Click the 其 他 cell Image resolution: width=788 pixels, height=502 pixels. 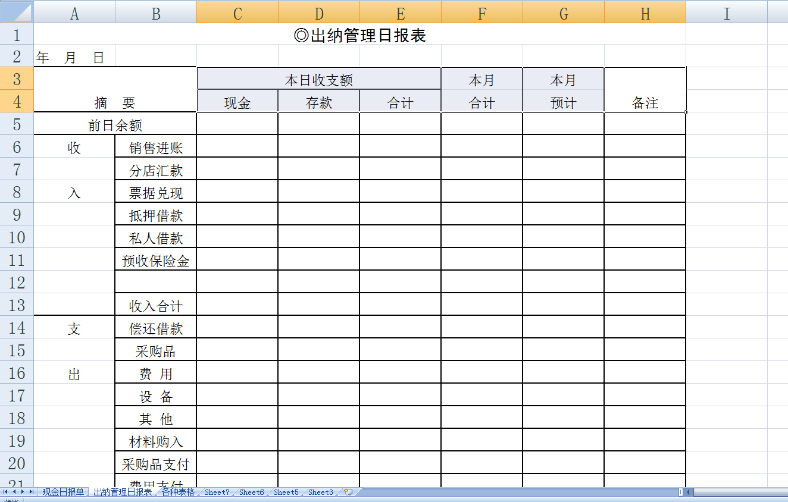(156, 418)
